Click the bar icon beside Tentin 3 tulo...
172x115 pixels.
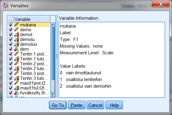tap(16, 78)
